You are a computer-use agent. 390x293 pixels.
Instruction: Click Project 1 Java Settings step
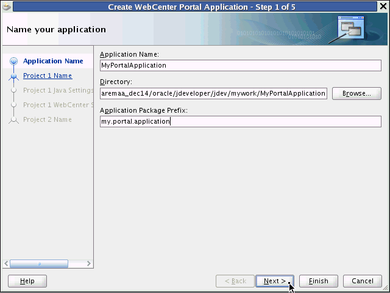[x=58, y=90]
